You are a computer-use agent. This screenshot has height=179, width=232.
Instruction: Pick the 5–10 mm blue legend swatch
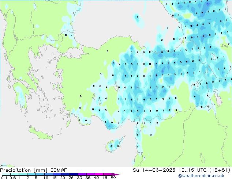tap(40, 174)
